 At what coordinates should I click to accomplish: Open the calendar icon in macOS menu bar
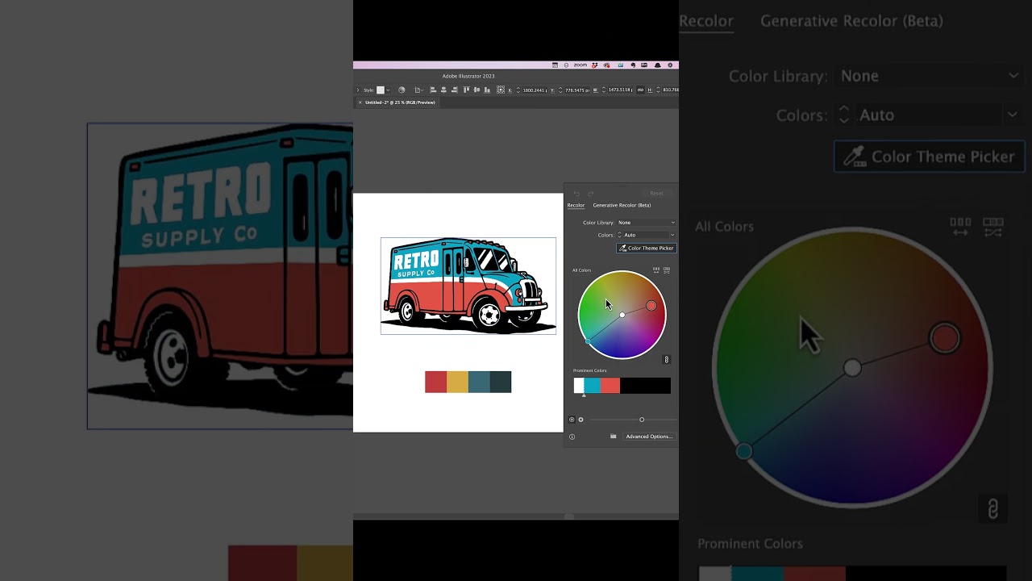tap(555, 65)
